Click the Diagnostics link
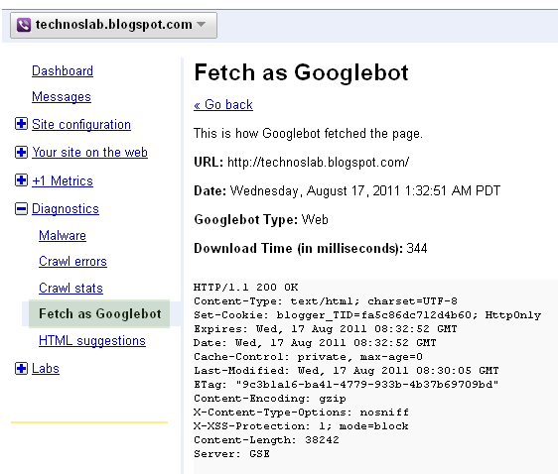558x474 pixels. [x=66, y=209]
